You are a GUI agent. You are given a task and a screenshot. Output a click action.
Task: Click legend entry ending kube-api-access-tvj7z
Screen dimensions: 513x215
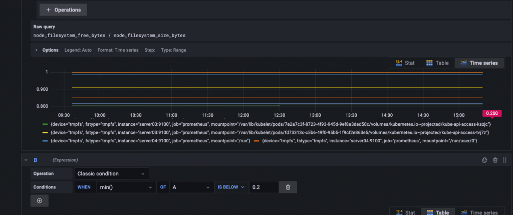point(270,132)
